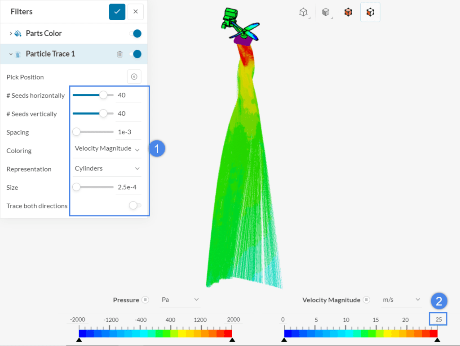The width and height of the screenshot is (460, 346).
Task: Cancel filter changes with the X button
Action: coord(135,12)
